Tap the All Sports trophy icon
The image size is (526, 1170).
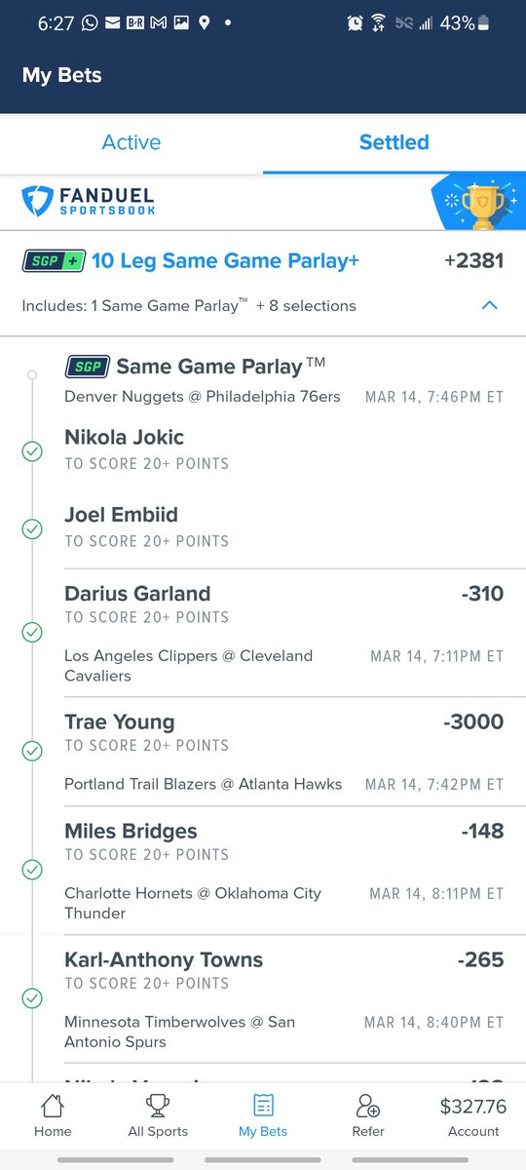[157, 1105]
